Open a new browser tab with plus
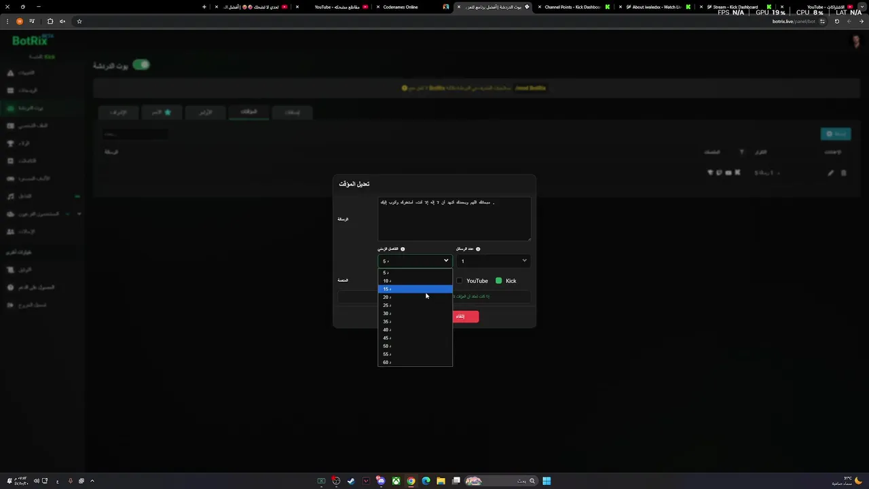This screenshot has height=489, width=869. point(204,7)
